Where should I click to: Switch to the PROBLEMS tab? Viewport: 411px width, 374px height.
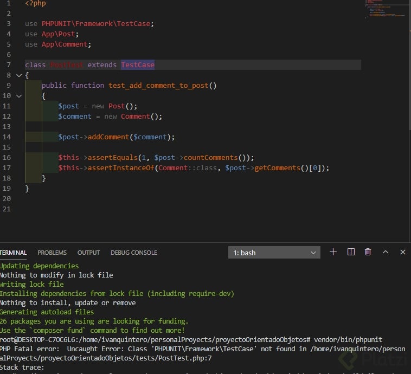pyautogui.click(x=52, y=253)
